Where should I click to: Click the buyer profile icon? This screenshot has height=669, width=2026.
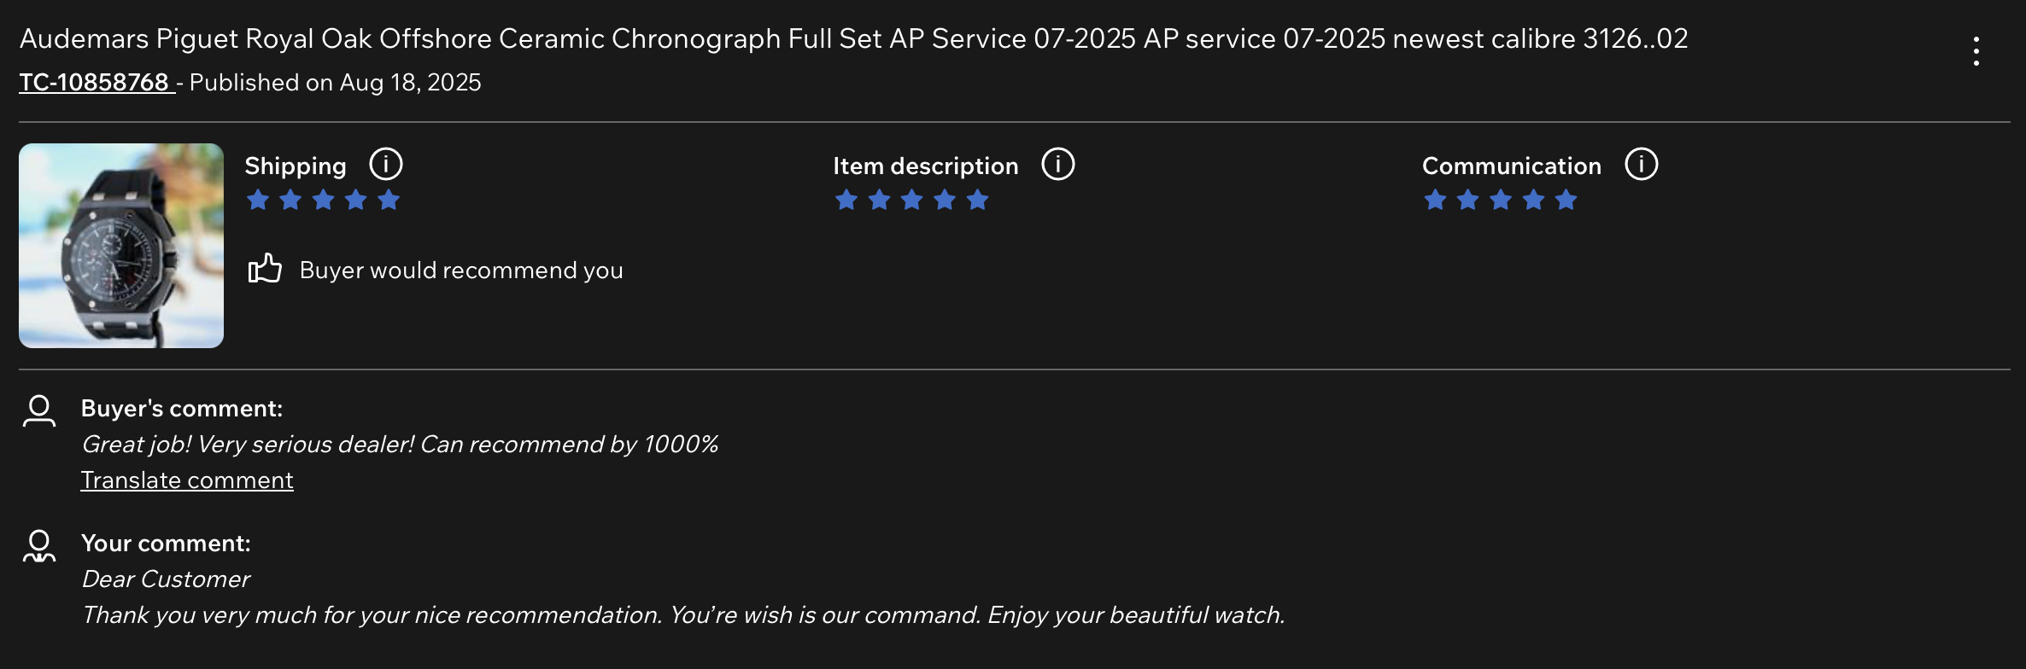point(39,410)
